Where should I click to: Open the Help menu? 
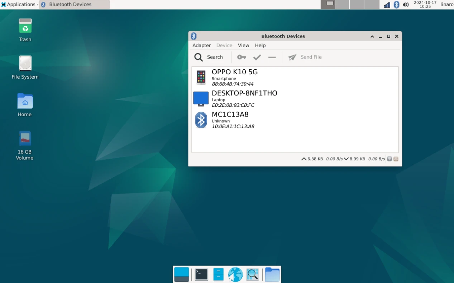(x=261, y=45)
